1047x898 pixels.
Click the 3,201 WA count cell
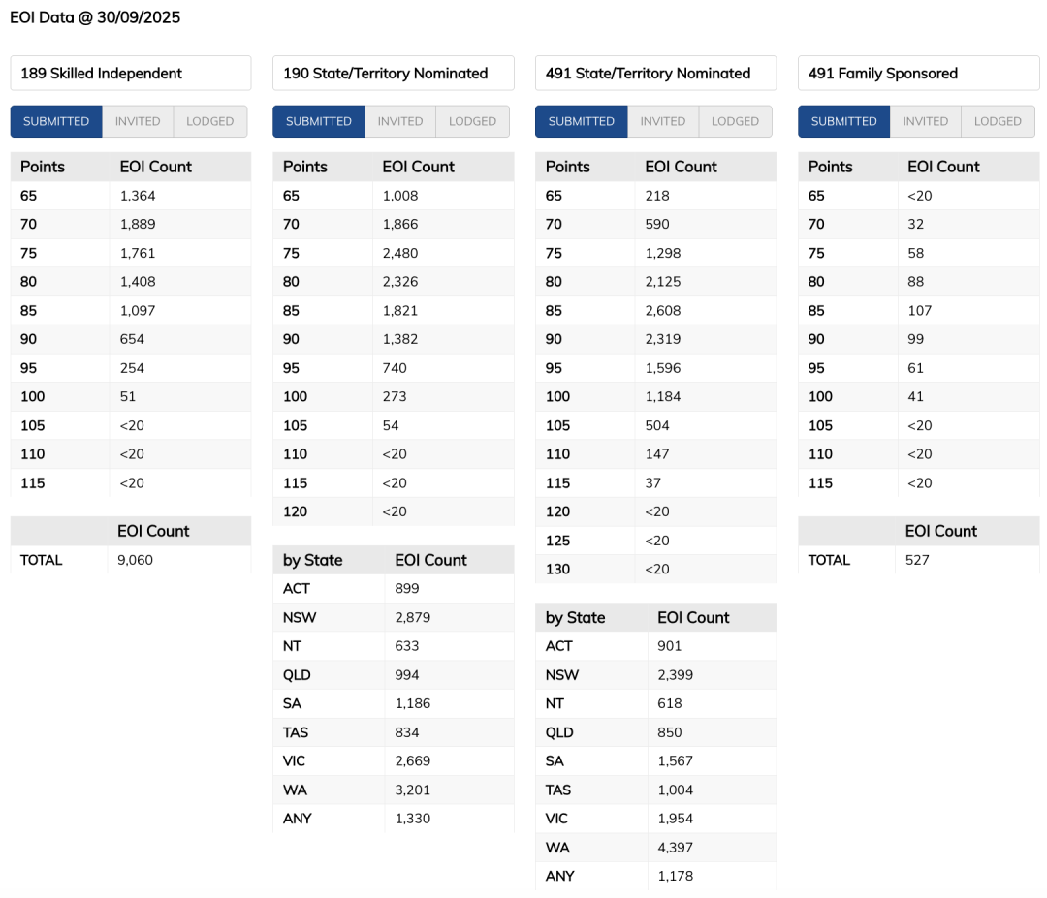[x=413, y=790]
